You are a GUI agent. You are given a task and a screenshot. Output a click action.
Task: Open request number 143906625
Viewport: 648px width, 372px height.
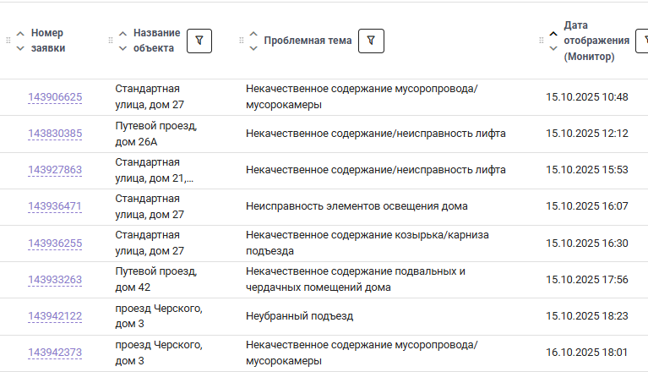coord(55,97)
